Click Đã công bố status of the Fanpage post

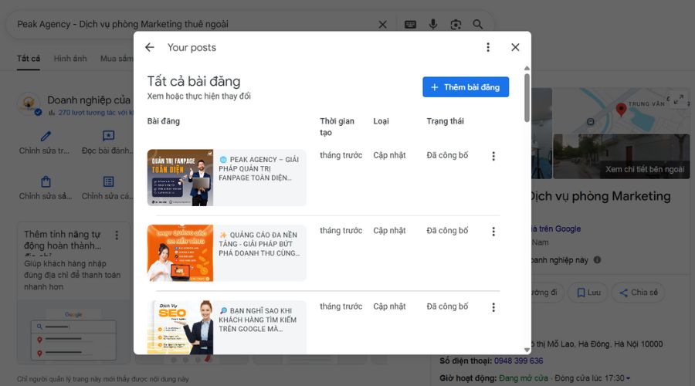tap(447, 155)
